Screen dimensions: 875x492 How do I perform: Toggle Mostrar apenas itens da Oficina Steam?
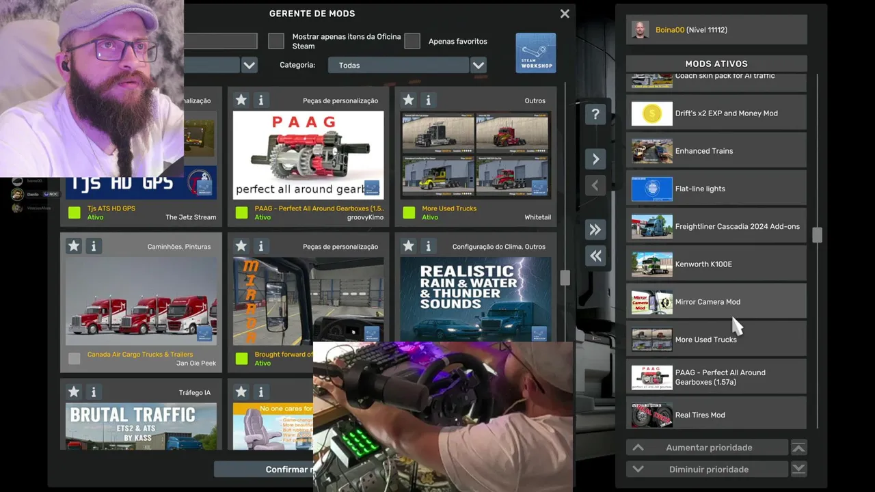276,41
